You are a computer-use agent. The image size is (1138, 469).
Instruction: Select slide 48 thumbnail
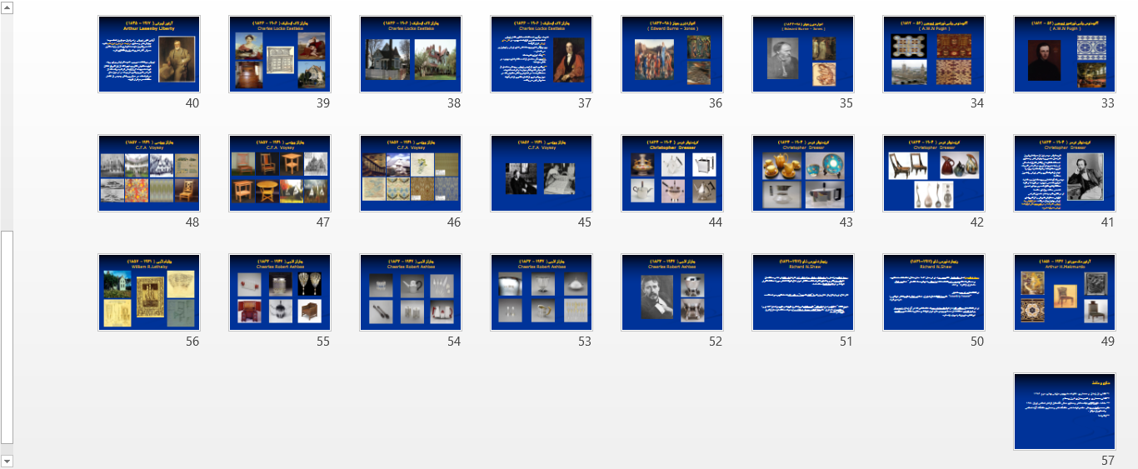tap(149, 173)
